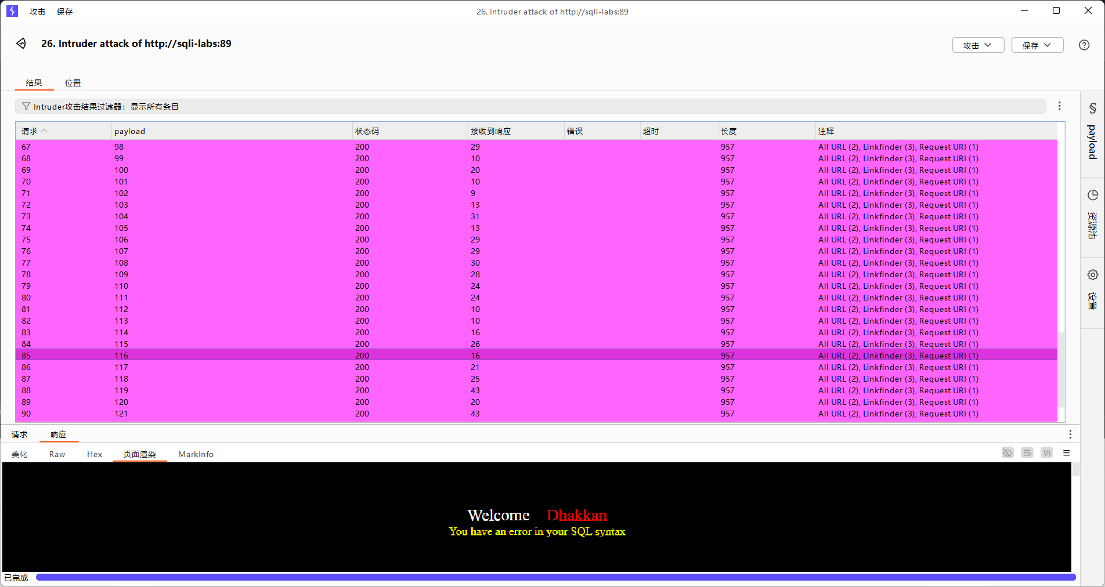Sort by the payload column header
The image size is (1105, 587).
pyautogui.click(x=232, y=131)
